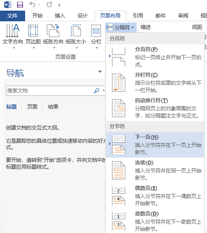This screenshot has height=233, width=207.
Task: Choose the 下一页(N) menu entry title
Action: 147,137
